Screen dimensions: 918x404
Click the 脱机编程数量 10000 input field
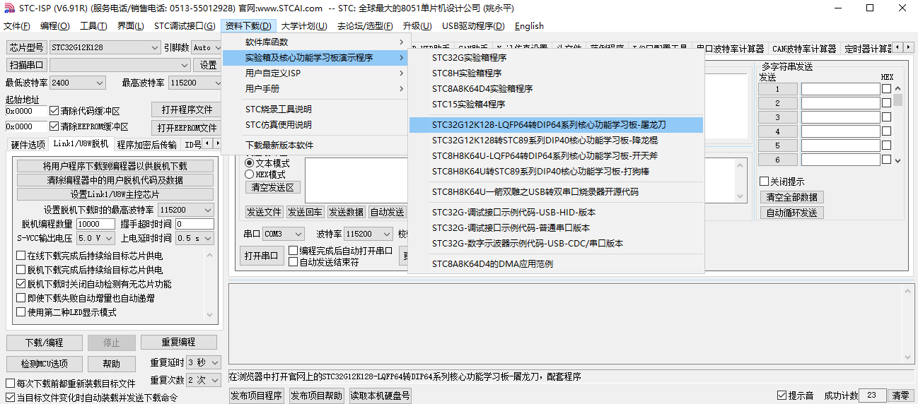95,224
